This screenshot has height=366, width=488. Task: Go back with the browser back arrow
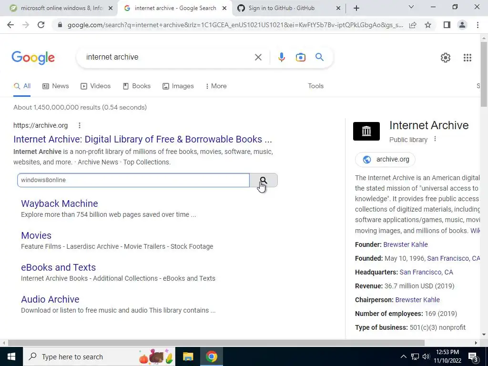(x=10, y=25)
